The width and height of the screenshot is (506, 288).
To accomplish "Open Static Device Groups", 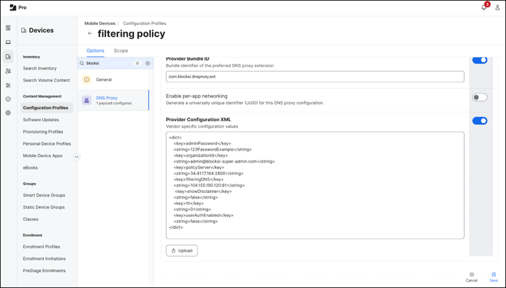I will click(43, 207).
